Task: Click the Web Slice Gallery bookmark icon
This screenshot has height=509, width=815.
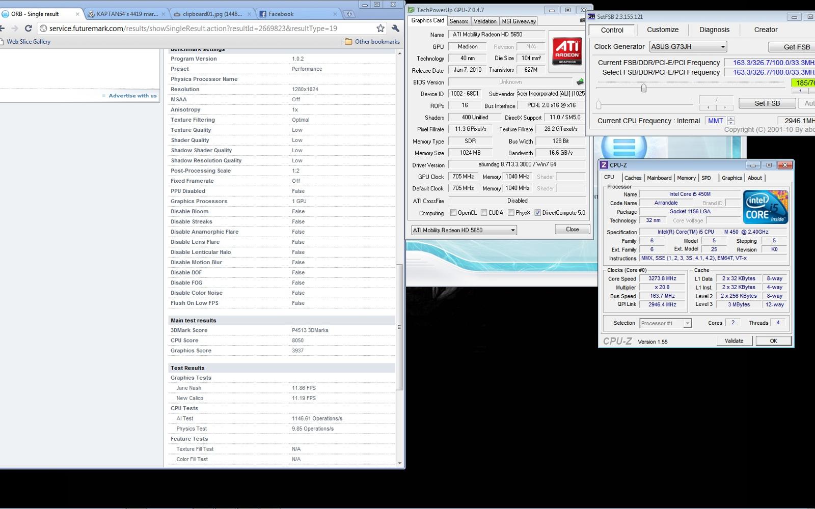Action: 3,42
